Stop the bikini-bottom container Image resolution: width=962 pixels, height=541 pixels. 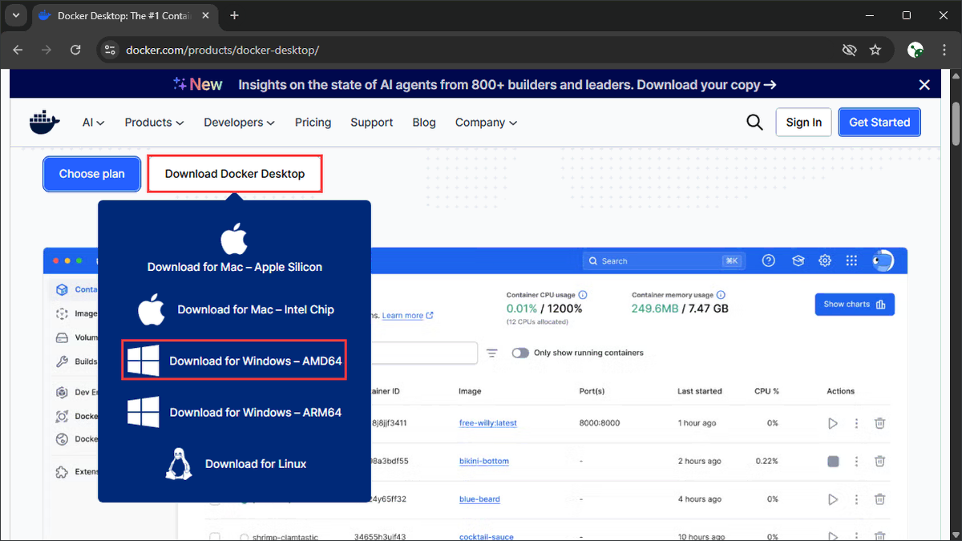(833, 462)
